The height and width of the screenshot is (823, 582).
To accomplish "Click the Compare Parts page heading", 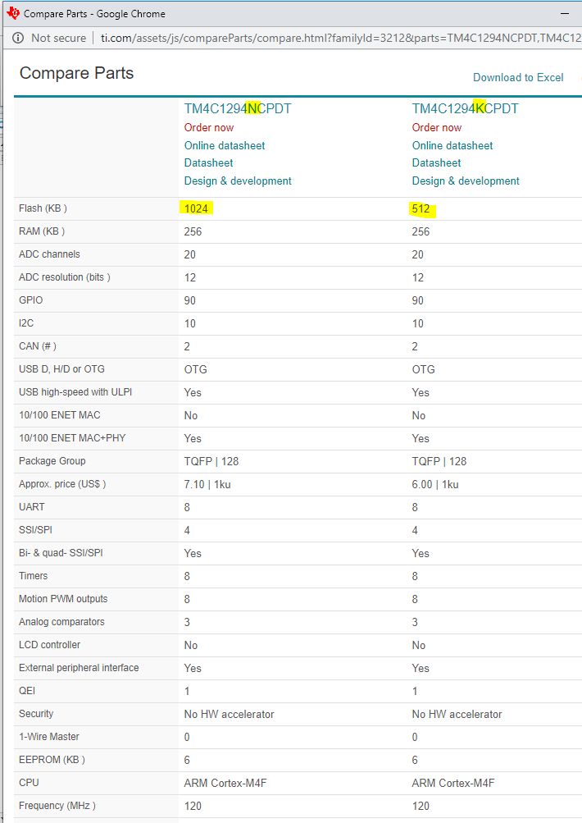I will 76,73.
